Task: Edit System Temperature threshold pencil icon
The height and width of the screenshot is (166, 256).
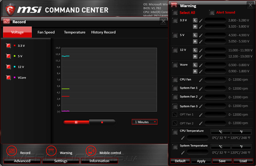Action: (x=183, y=152)
